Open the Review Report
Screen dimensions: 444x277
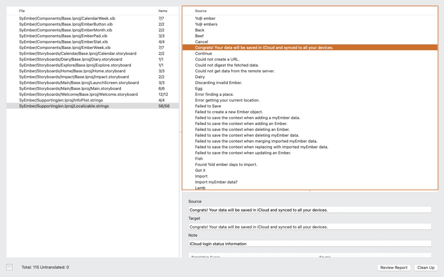pos(394,267)
